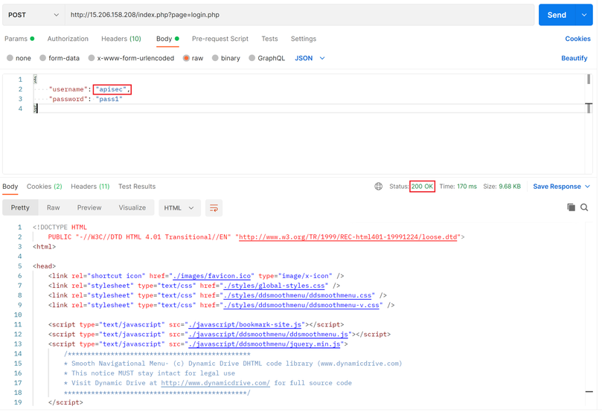Click the globe network icon beside Status
The image size is (602, 412).
point(378,187)
